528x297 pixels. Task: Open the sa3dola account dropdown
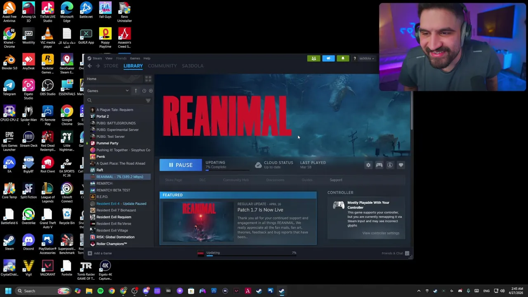click(367, 59)
